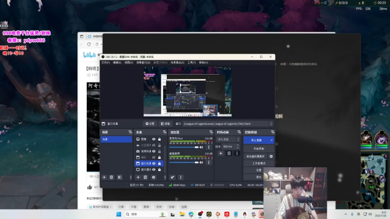390x219 pixels.
Task: Hide the 视频采集 camera source
Action: tap(154, 151)
